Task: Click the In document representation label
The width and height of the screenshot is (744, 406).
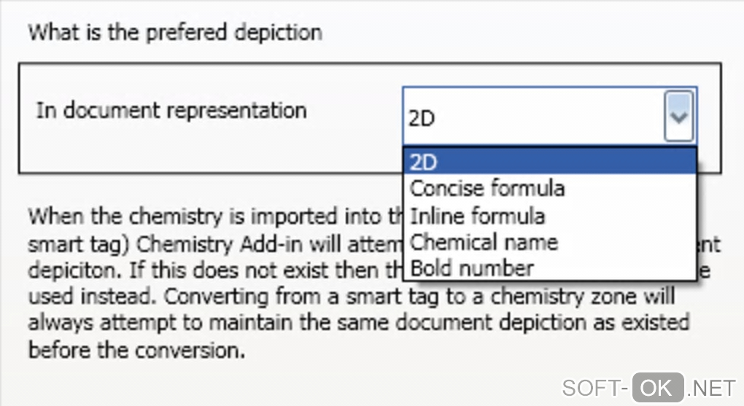Action: point(171,111)
